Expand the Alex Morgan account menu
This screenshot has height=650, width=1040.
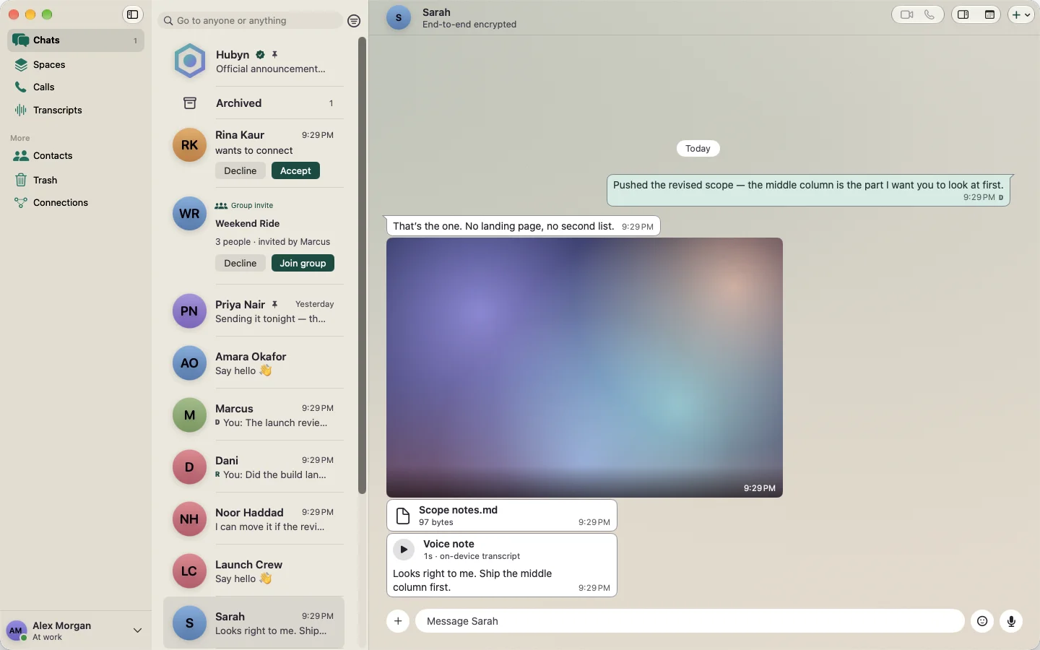[x=137, y=630]
